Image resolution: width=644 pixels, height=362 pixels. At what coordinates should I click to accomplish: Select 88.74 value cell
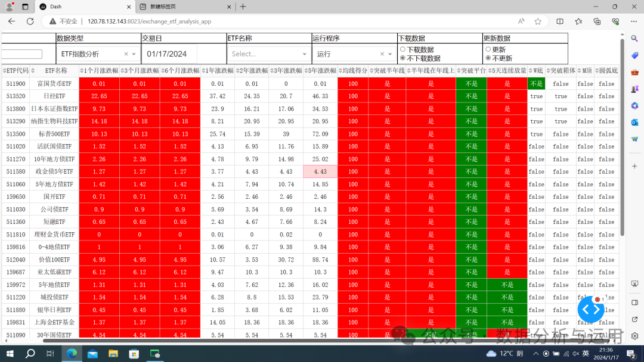click(320, 260)
